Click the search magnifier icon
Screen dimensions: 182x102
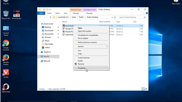pyautogui.click(x=145, y=17)
